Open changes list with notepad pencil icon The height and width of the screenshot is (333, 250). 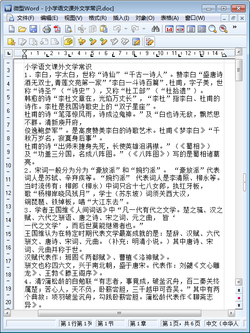[x=136, y=42]
